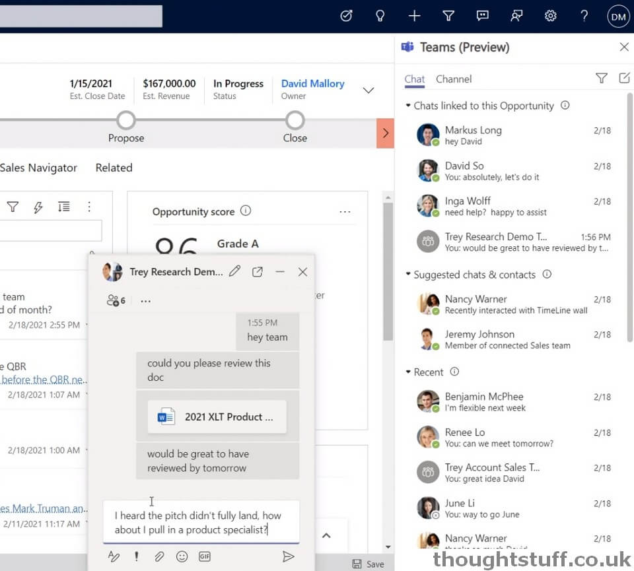Show Opportunity score info icon
634x571 pixels.
(x=246, y=211)
